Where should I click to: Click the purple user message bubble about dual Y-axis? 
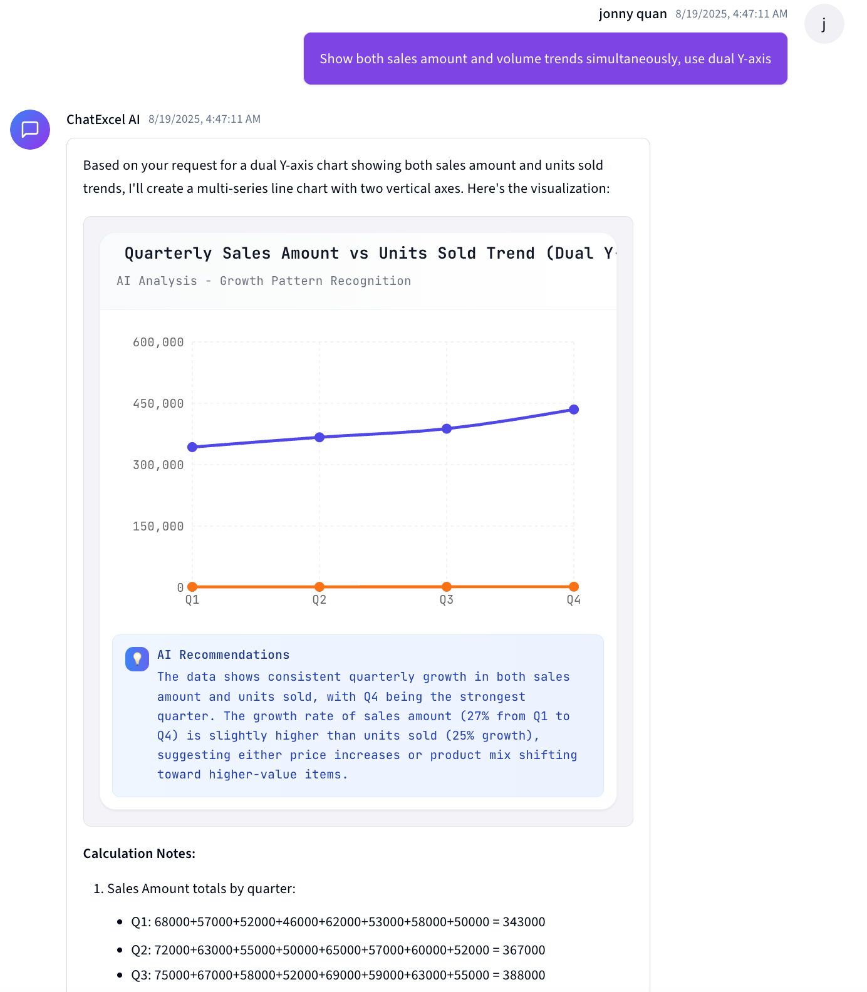545,59
